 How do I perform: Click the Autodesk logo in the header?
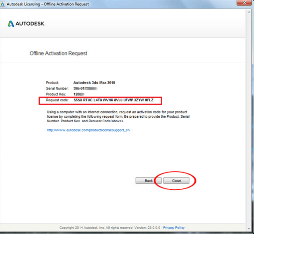(26, 24)
